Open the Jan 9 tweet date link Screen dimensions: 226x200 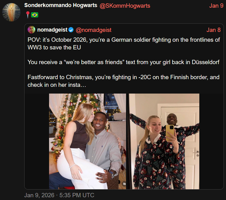(x=216, y=6)
